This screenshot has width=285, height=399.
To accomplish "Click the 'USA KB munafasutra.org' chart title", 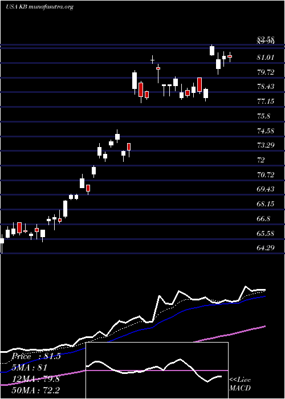I will pyautogui.click(x=39, y=7).
